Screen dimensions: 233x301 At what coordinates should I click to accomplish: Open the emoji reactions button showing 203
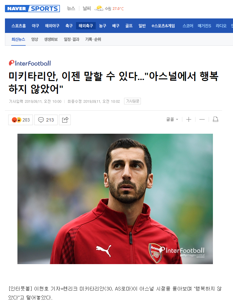pos(20,120)
